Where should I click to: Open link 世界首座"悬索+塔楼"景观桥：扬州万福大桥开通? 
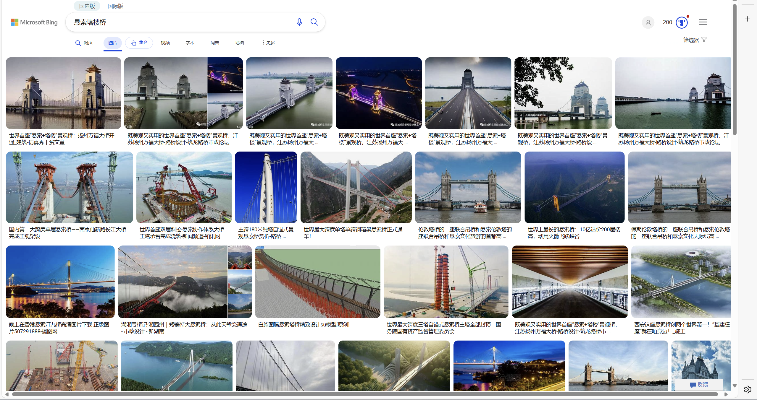tap(62, 139)
